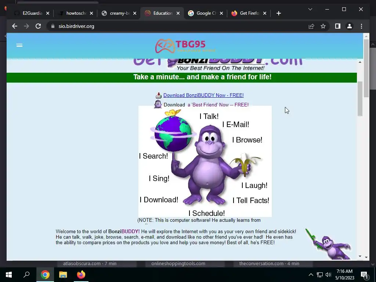Close the creamy-b tab
The image size is (376, 282).
coord(135,13)
